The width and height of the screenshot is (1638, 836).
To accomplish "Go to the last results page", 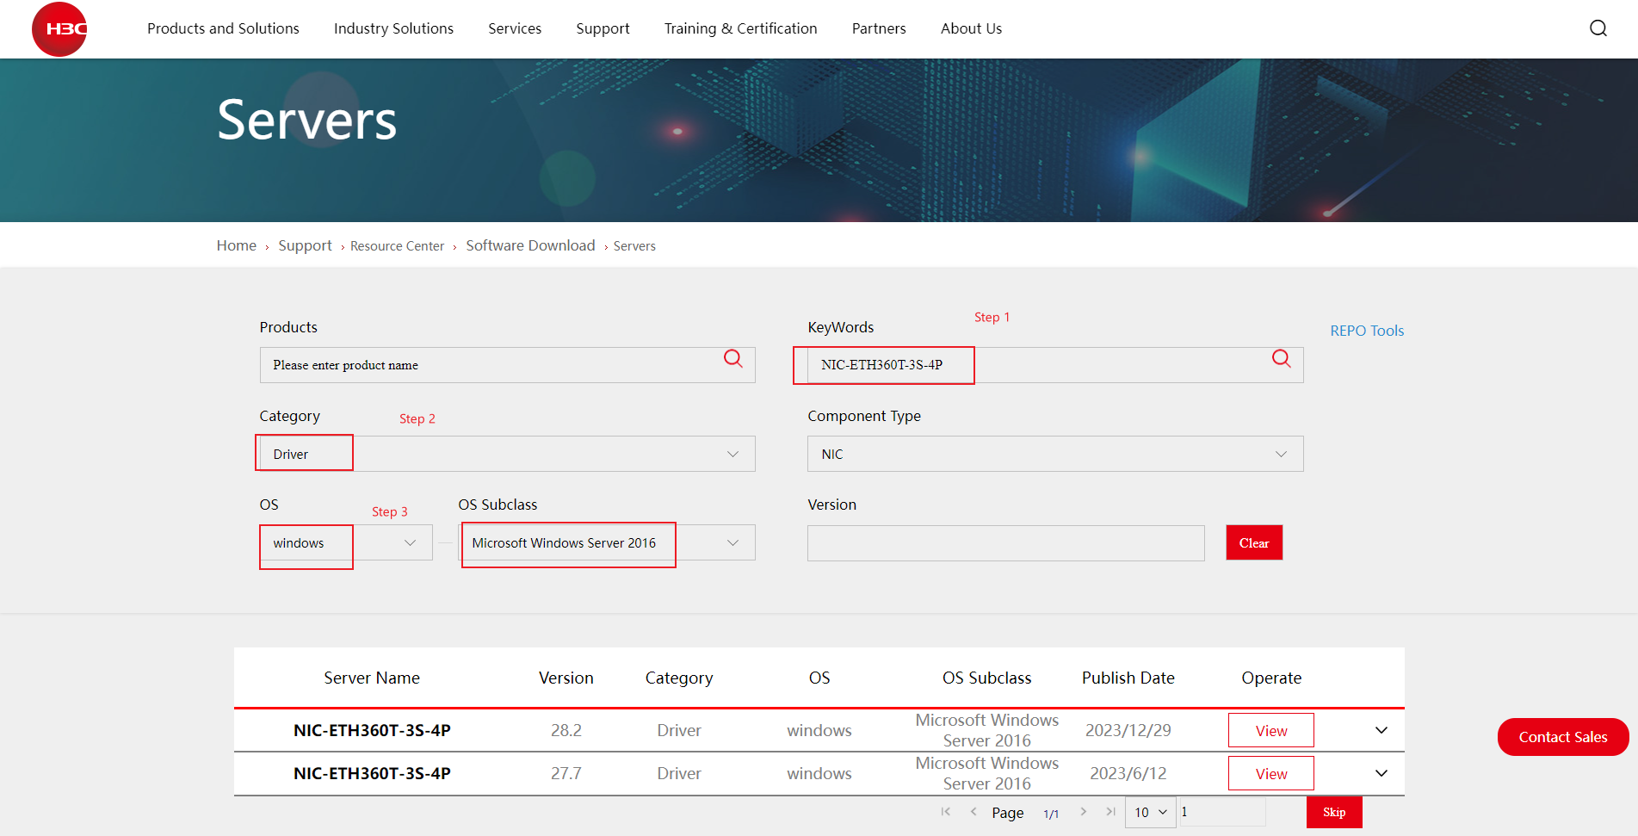I will 1110,812.
